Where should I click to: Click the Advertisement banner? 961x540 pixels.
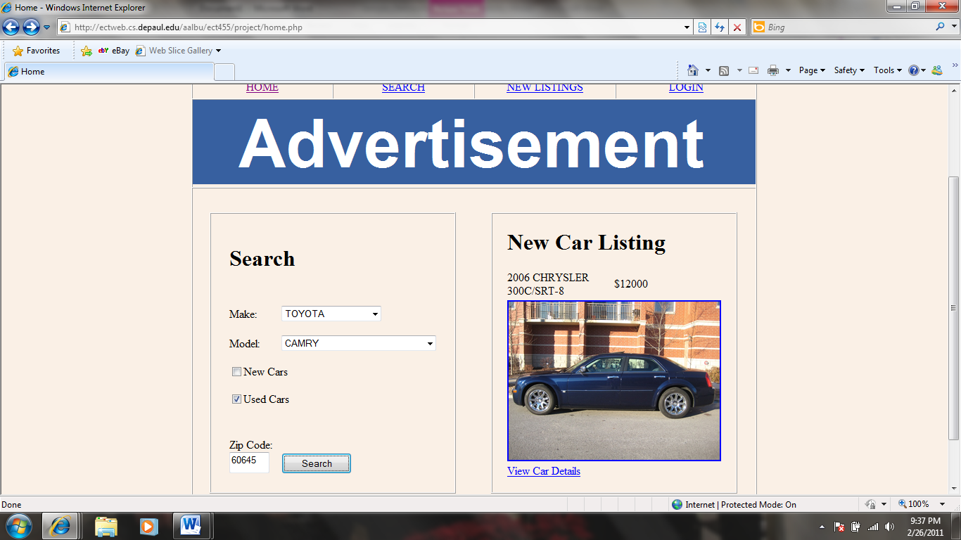click(474, 142)
